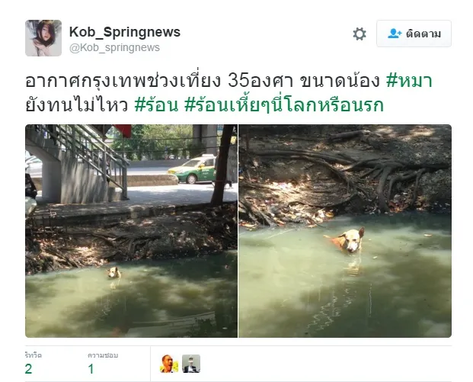Click the ติดตาม follow button
This screenshot has height=382, width=473.
pos(414,34)
